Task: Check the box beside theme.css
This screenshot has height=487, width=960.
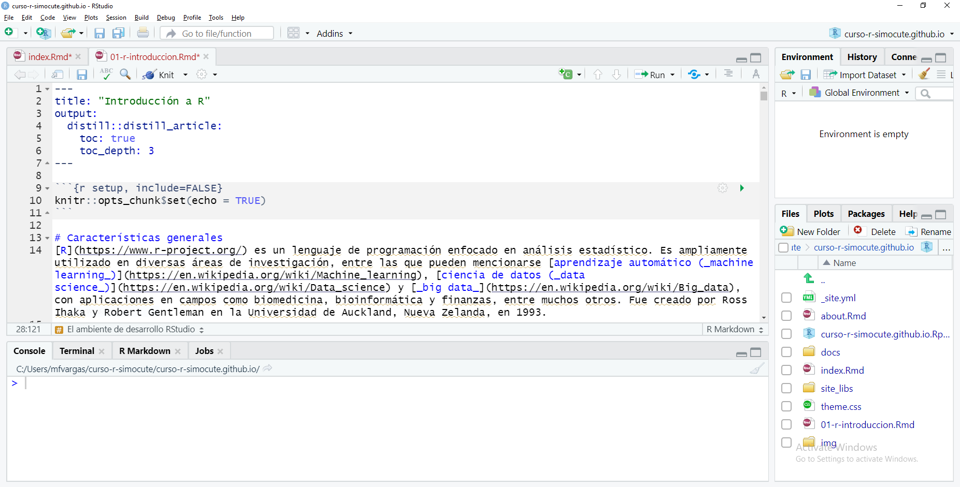Action: pyautogui.click(x=786, y=406)
